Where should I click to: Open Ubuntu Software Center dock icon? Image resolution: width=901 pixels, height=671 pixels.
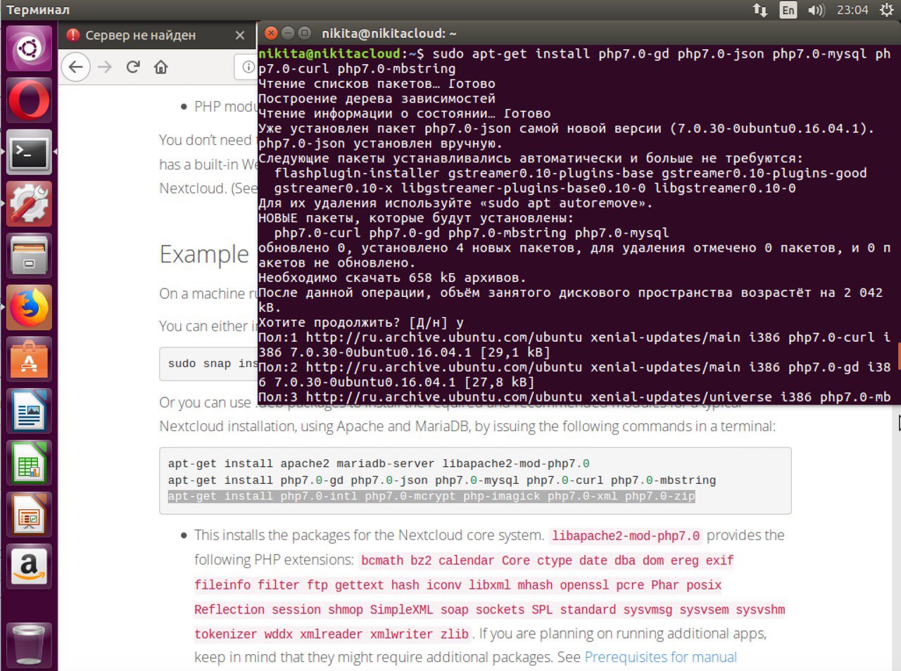[29, 360]
